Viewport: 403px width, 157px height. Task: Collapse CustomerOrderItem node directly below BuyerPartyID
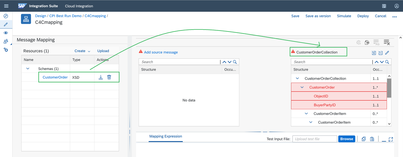click(306, 114)
